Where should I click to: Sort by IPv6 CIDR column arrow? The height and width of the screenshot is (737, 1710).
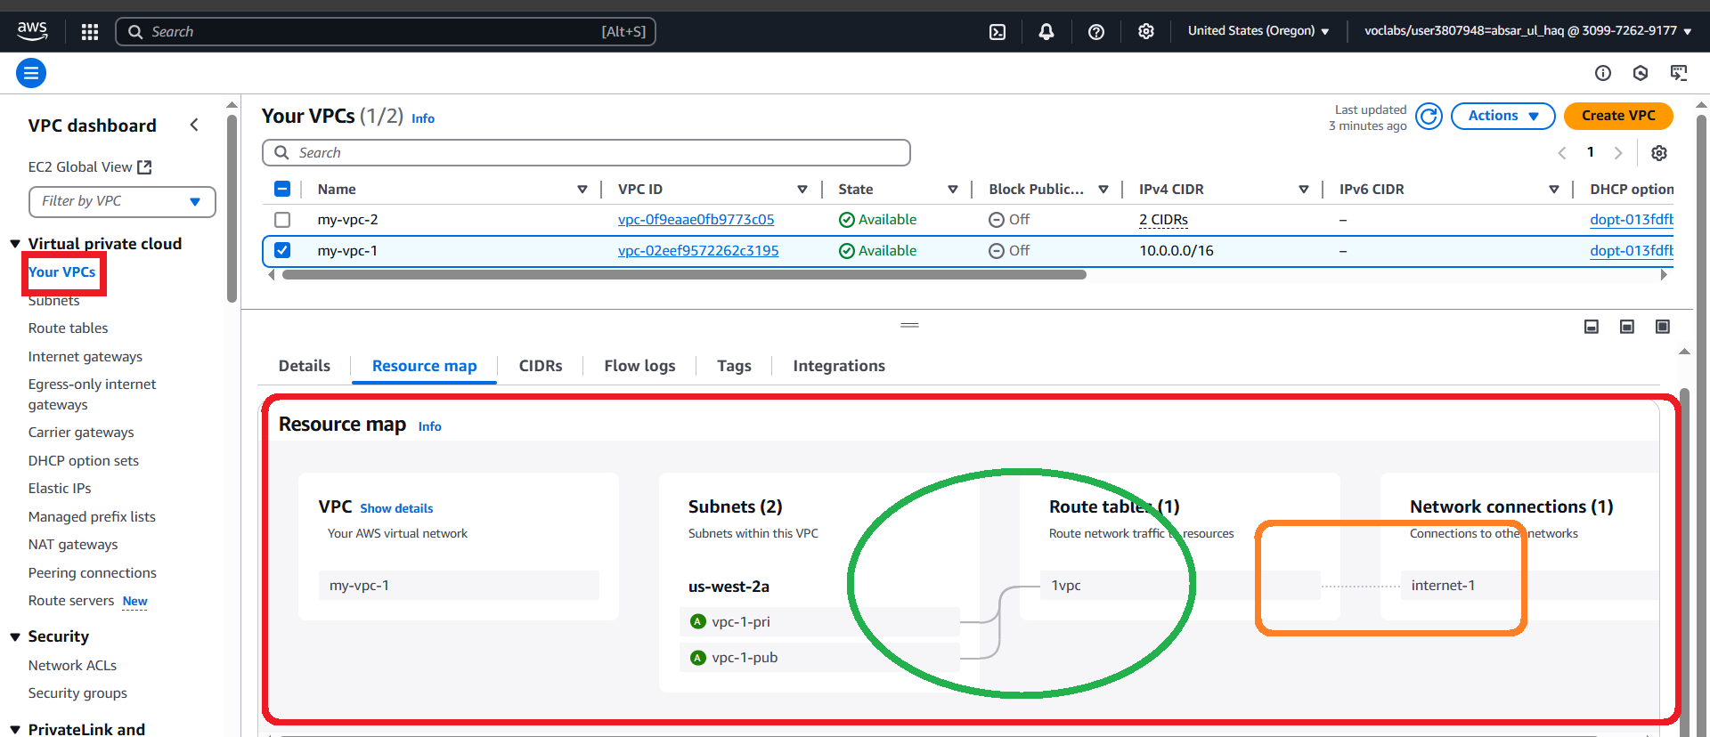pyautogui.click(x=1554, y=190)
